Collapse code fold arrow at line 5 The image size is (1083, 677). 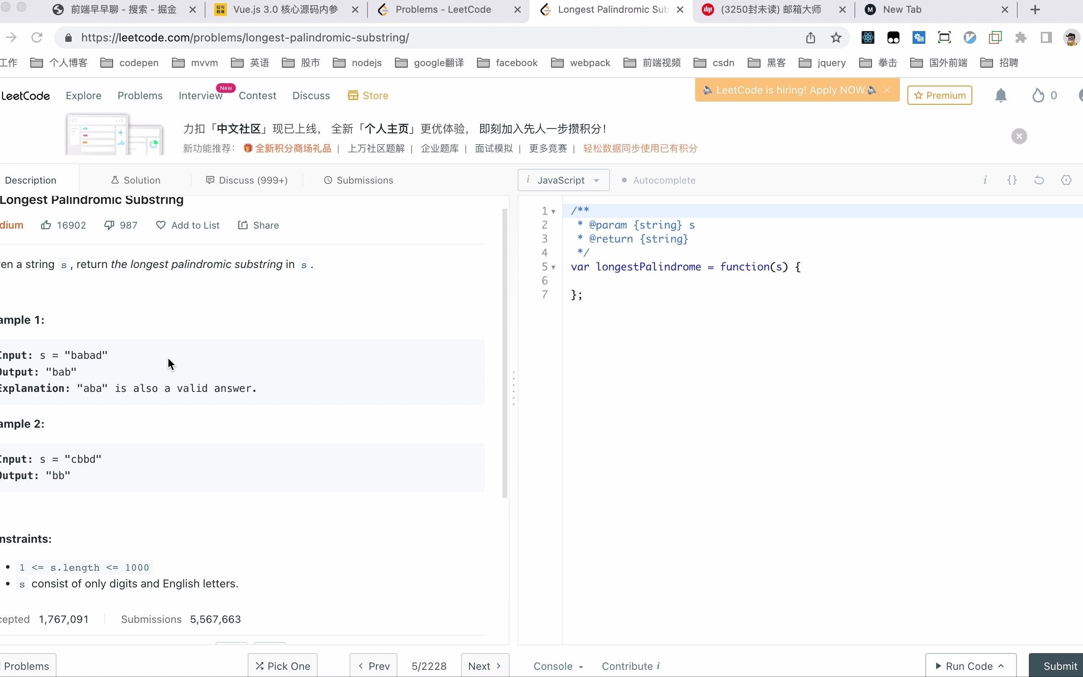coord(553,267)
